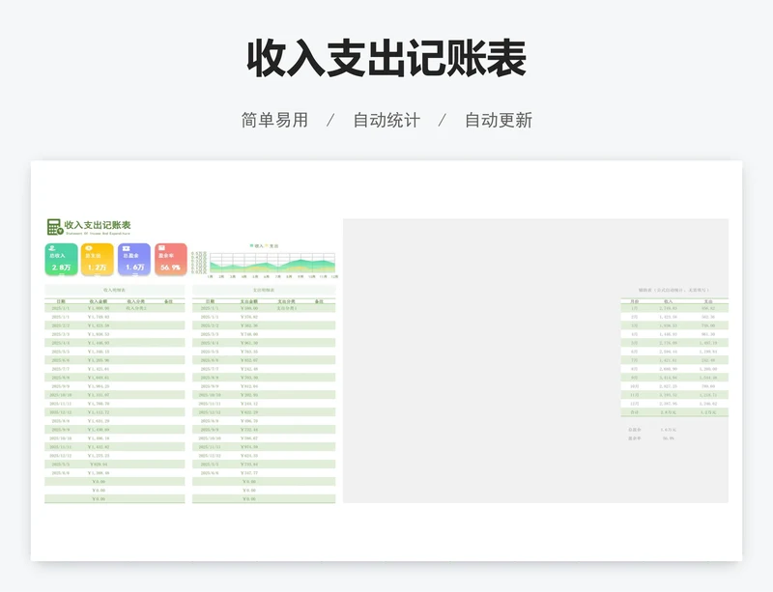Click the icon on the 总收入 card

53,248
